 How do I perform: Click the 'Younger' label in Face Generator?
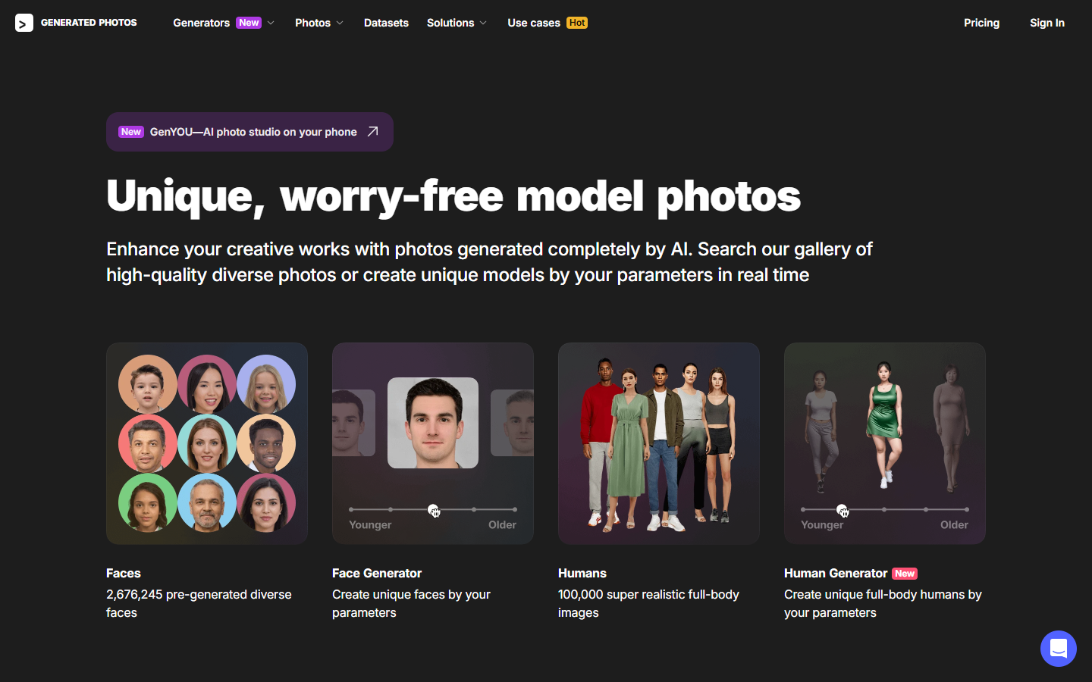click(x=370, y=524)
